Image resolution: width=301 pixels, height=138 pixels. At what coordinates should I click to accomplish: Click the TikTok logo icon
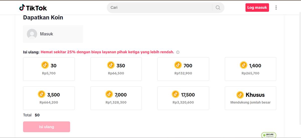[22, 8]
